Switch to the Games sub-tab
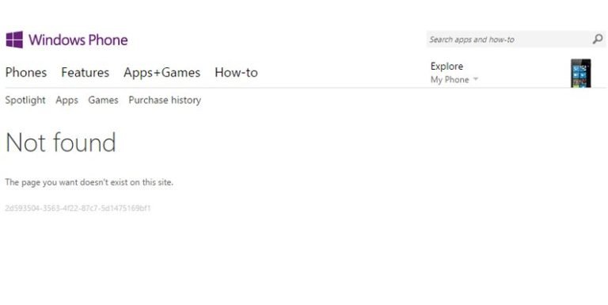 103,100
